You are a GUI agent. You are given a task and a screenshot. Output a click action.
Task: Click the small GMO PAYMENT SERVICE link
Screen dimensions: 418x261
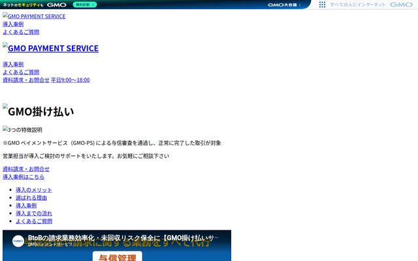click(34, 16)
